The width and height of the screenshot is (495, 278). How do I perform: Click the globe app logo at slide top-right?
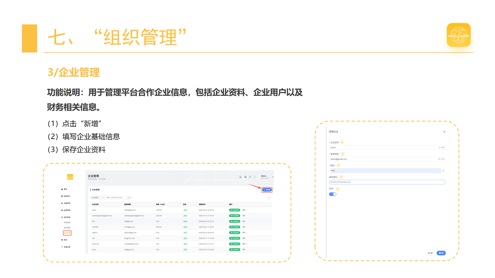[x=459, y=35]
